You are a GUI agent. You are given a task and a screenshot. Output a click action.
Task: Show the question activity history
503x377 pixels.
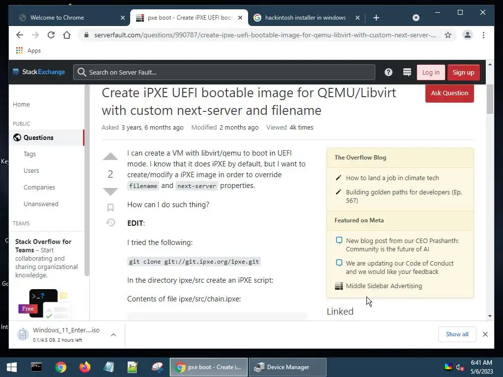coord(111,222)
